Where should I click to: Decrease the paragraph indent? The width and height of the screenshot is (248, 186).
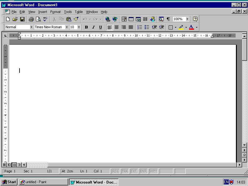point(154,27)
